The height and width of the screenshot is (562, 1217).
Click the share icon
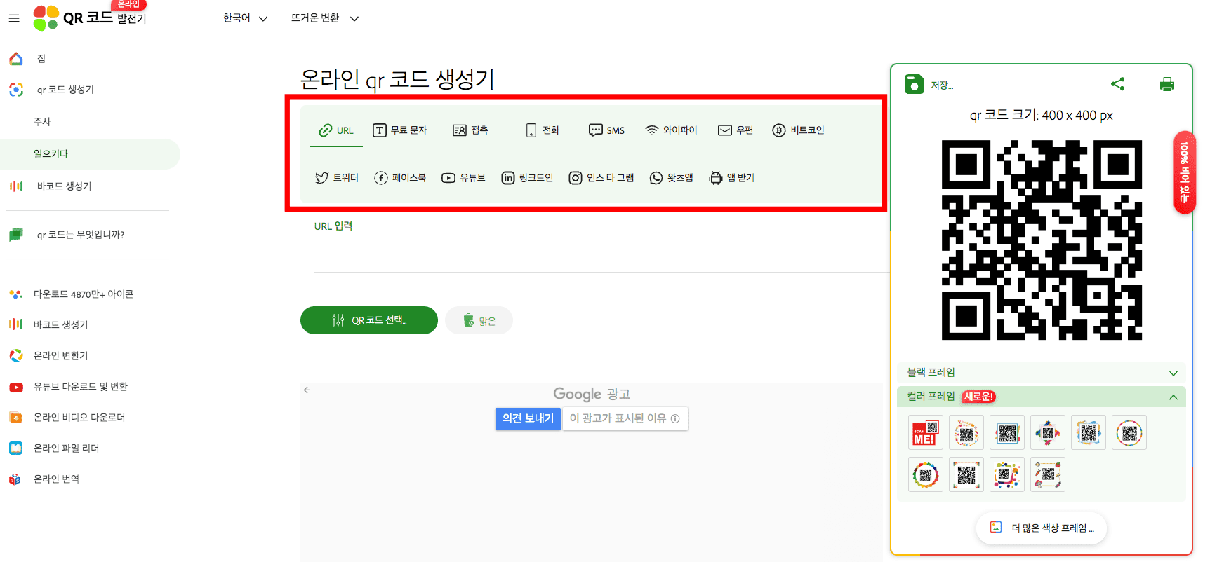[x=1118, y=84]
